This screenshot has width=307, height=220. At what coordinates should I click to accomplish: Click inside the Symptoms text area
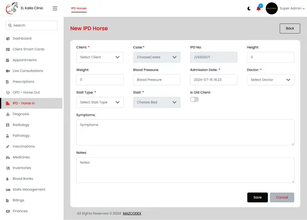pyautogui.click(x=185, y=132)
